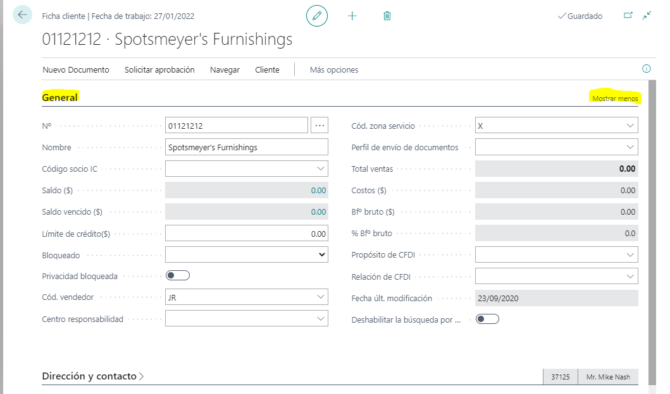The height and width of the screenshot is (394, 670).
Task: Click Saldo vencido ($) 0.00 link
Action: pyautogui.click(x=318, y=212)
